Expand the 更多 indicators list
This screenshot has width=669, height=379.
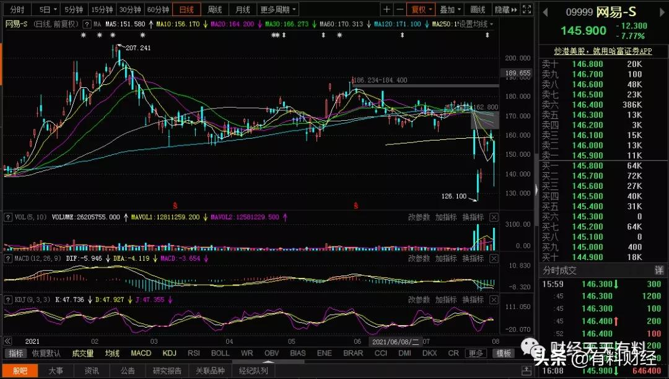(476, 354)
